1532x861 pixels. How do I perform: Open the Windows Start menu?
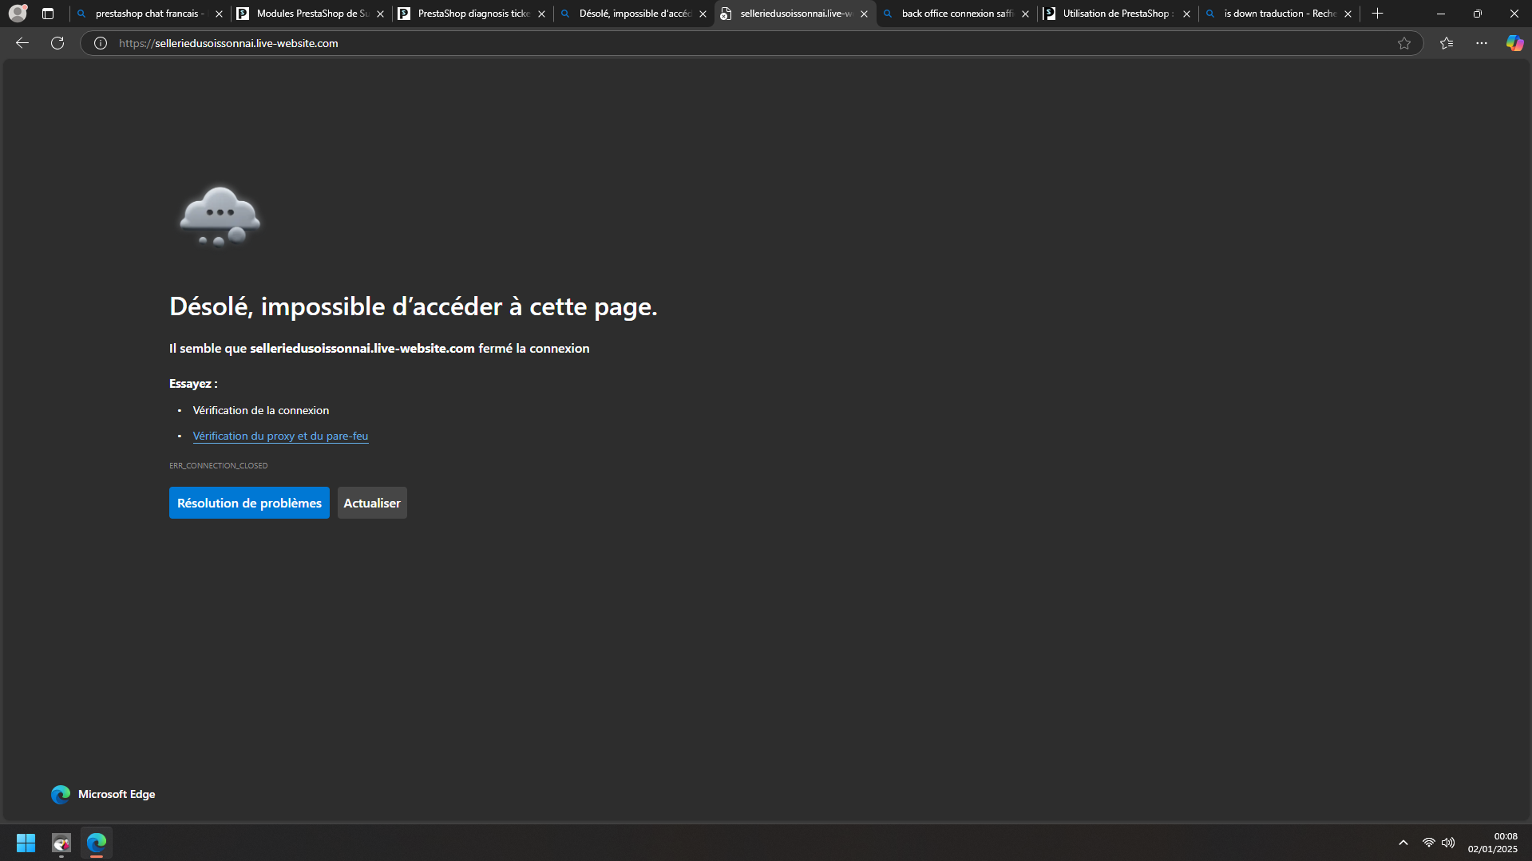[x=26, y=843]
